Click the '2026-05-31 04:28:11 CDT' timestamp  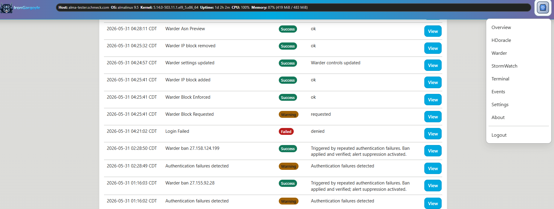click(132, 29)
